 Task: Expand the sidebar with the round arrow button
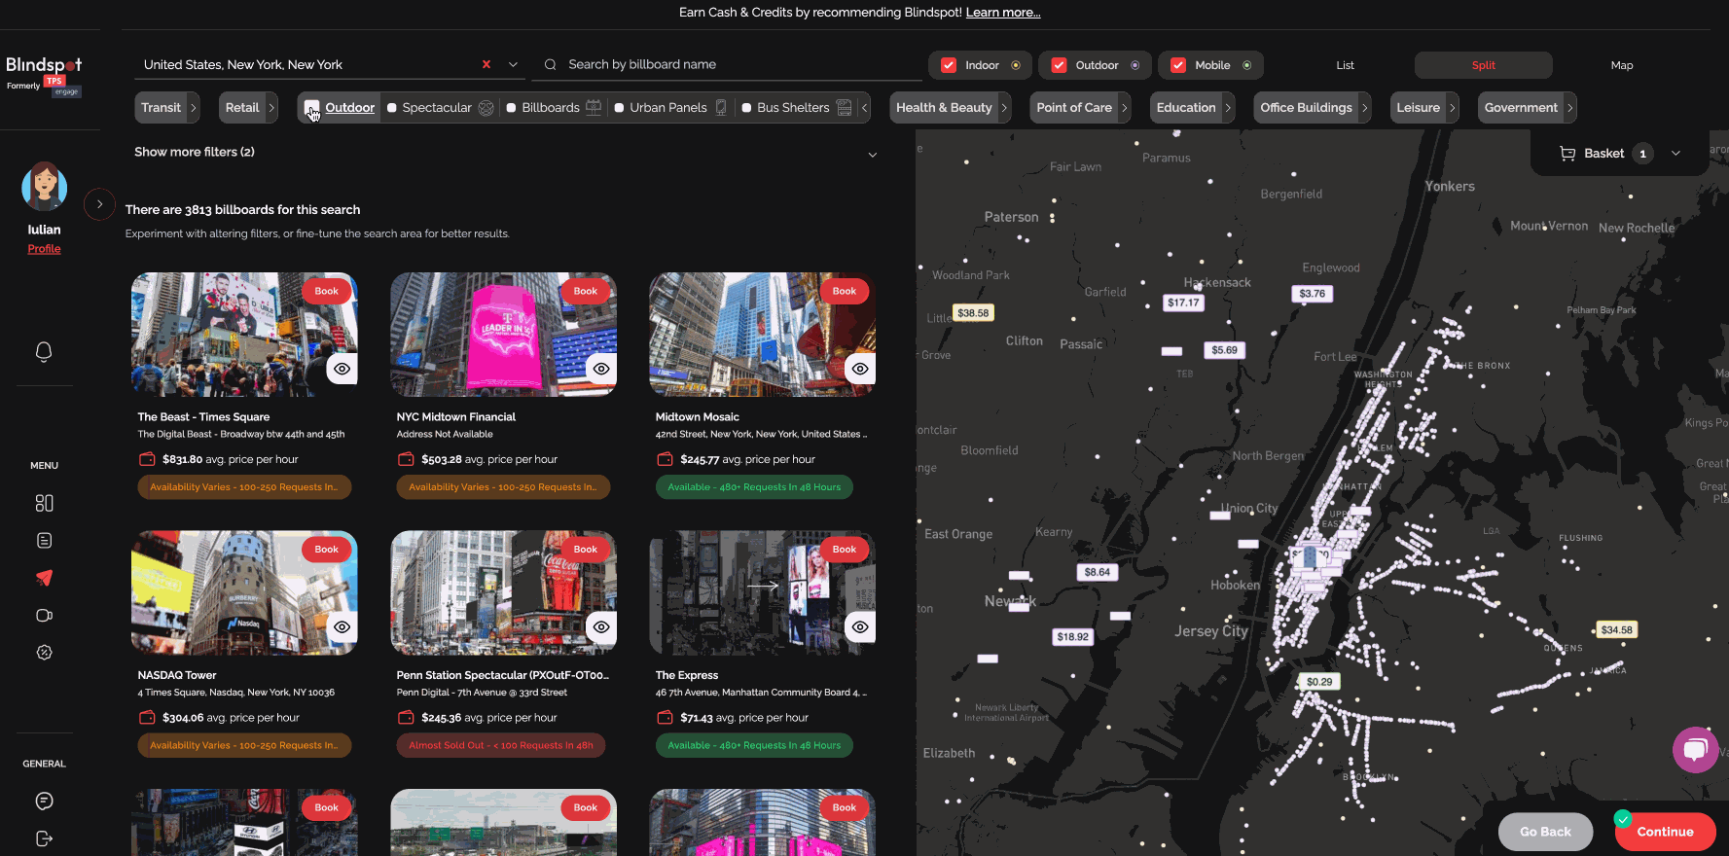pos(99,204)
